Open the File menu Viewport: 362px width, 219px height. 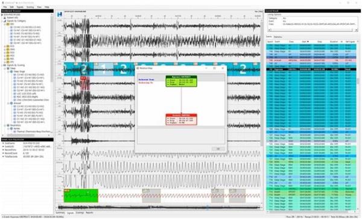(x=5, y=7)
